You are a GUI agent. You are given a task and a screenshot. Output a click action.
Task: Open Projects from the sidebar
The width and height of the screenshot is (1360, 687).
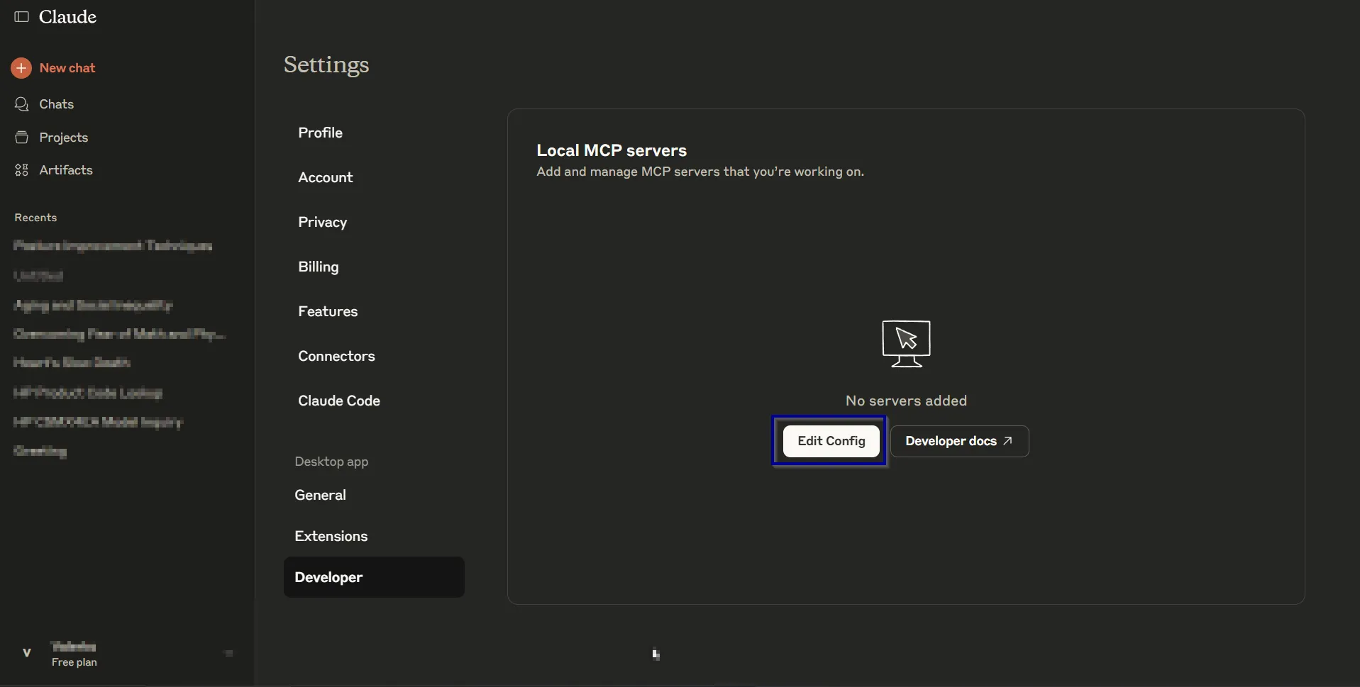[x=64, y=138]
